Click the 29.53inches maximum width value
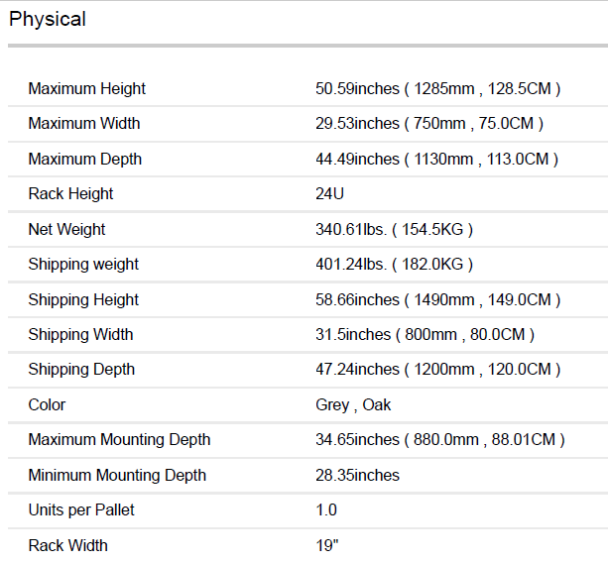 click(x=428, y=124)
